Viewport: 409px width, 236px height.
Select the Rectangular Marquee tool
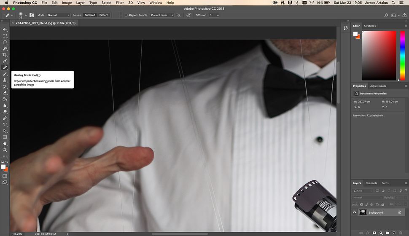(5, 36)
